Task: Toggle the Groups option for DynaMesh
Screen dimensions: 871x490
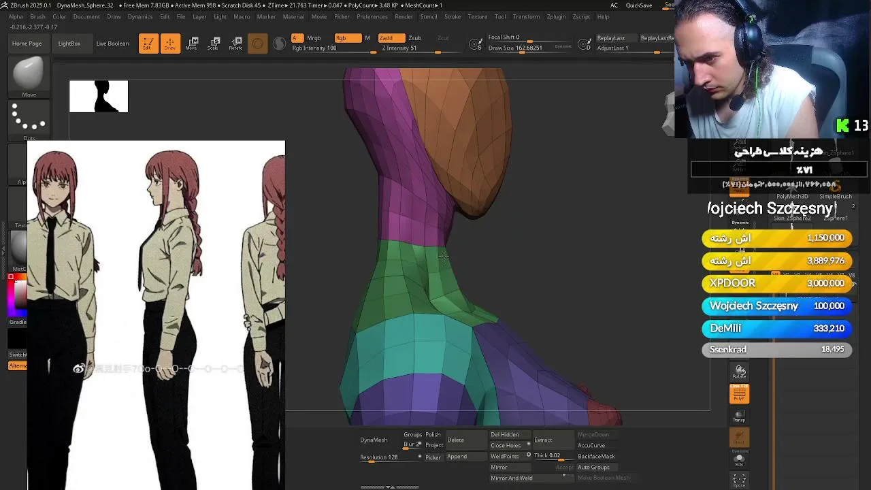Action: pos(412,435)
